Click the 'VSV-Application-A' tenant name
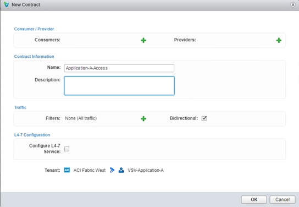Screen dimensions: 299x207 pyautogui.click(x=146, y=170)
